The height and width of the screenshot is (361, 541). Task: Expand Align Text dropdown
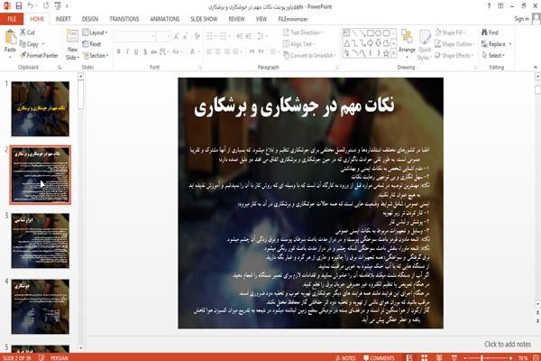click(298, 44)
